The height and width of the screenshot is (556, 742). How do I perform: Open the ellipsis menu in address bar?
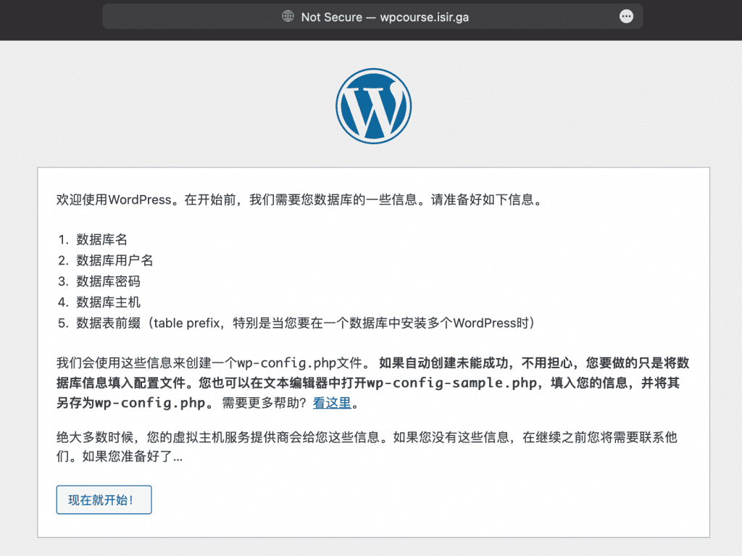(x=626, y=17)
